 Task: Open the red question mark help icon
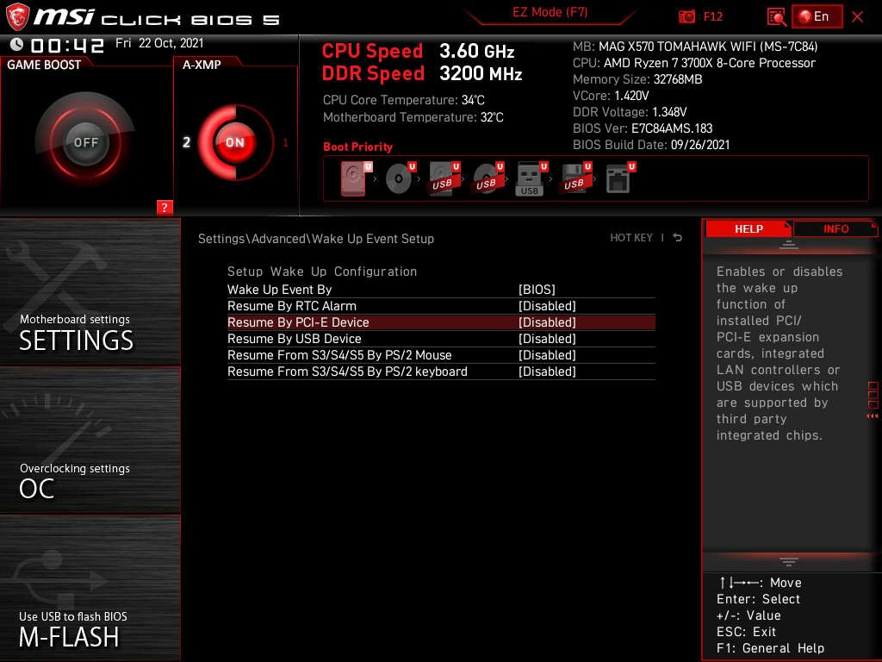(x=165, y=207)
